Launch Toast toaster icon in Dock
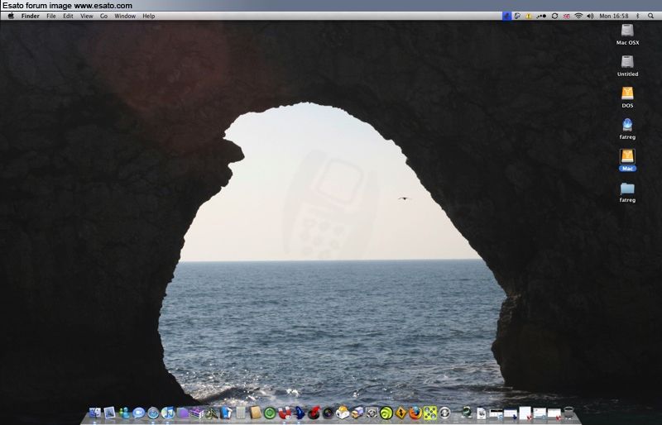Image resolution: width=662 pixels, height=425 pixels. [343, 413]
